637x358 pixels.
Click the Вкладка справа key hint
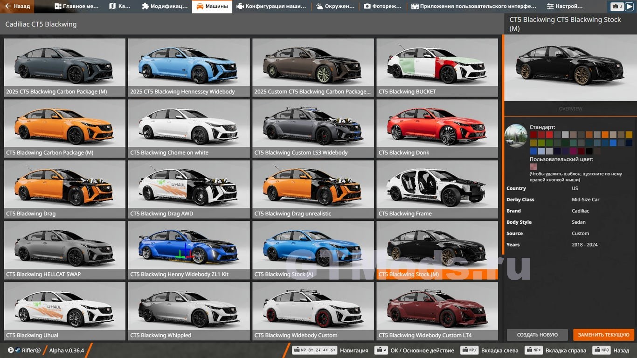click(555, 351)
